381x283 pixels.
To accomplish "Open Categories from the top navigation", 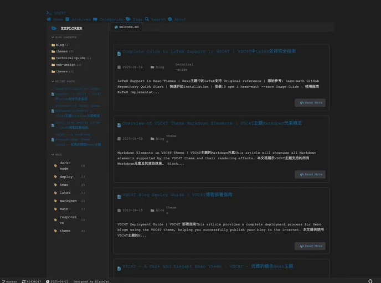I will coord(108,19).
